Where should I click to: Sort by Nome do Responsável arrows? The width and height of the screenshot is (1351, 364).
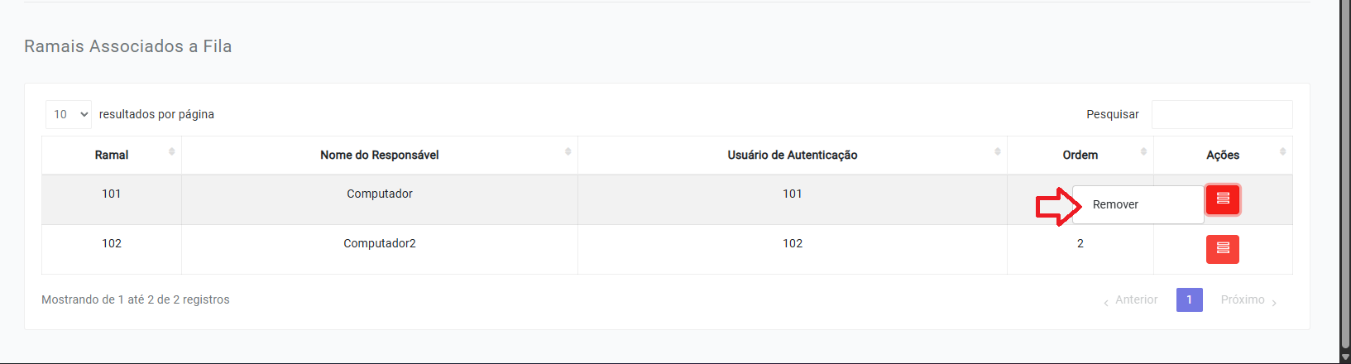point(568,151)
